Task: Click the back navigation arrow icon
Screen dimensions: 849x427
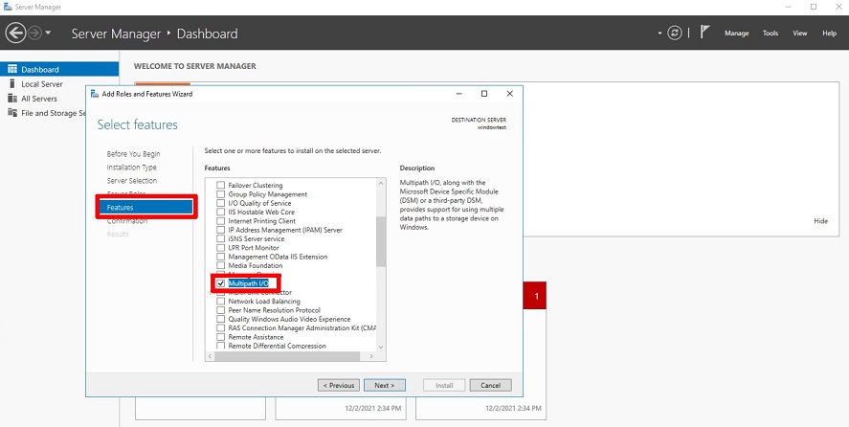Action: (x=15, y=34)
